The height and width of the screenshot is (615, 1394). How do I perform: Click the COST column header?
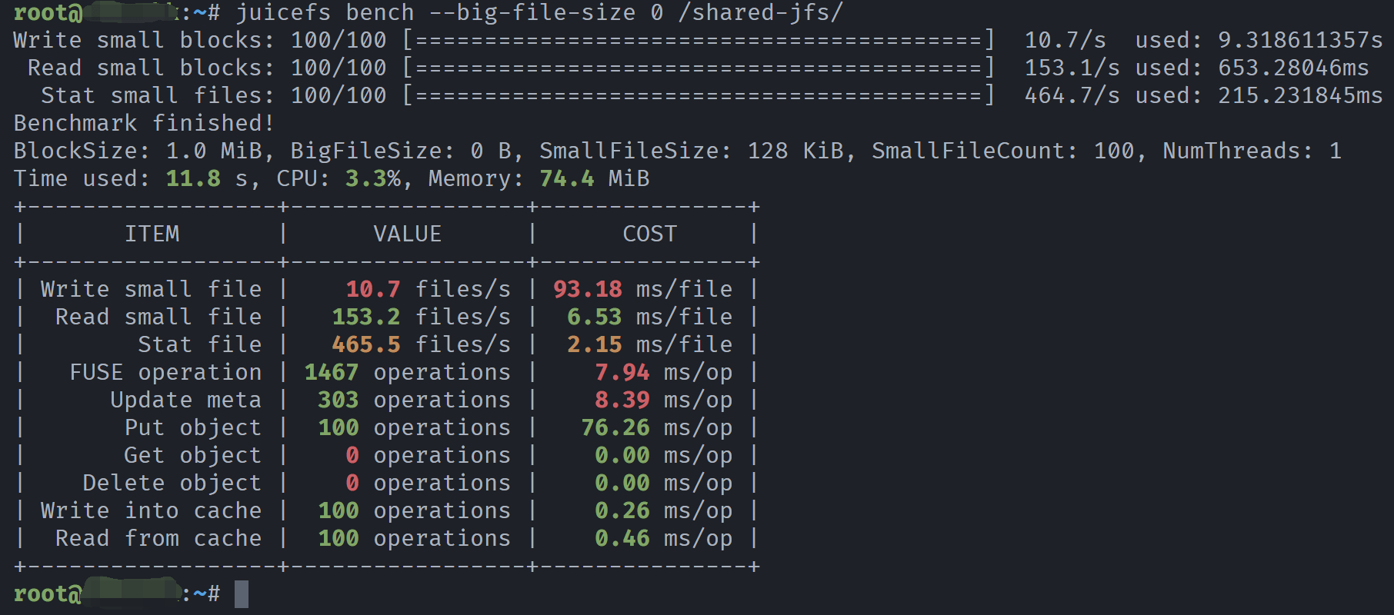tap(649, 234)
